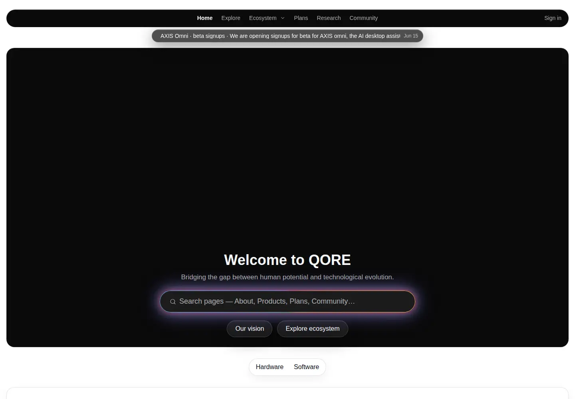575x399 pixels.
Task: Click the search magnifier icon
Action: coord(173,302)
